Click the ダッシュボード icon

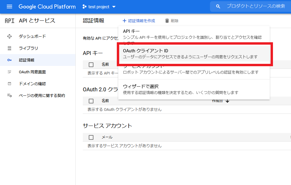[x=9, y=36]
